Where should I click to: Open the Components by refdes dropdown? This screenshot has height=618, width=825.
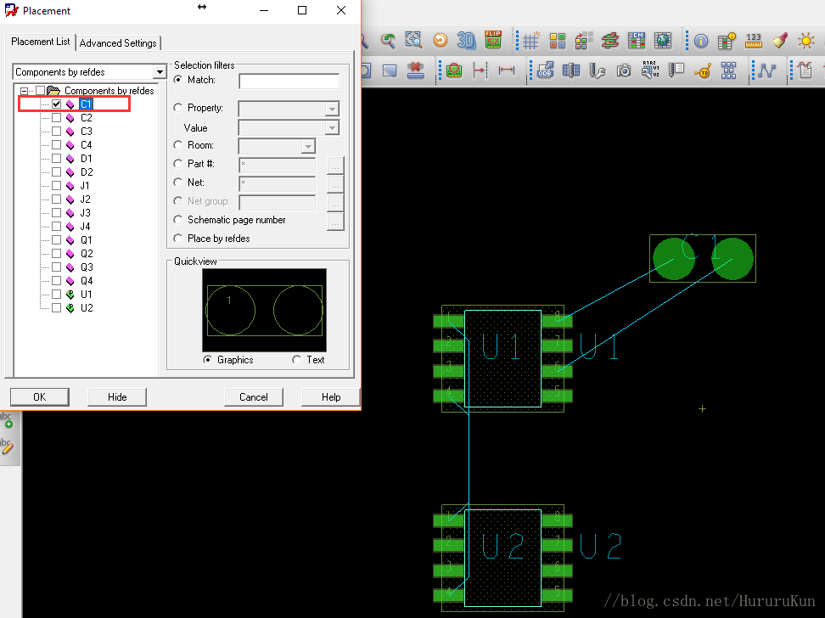pyautogui.click(x=159, y=72)
